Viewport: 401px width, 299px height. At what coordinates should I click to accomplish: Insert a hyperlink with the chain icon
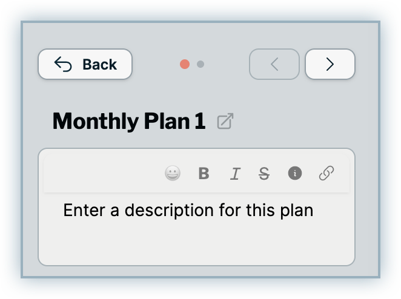coord(326,174)
